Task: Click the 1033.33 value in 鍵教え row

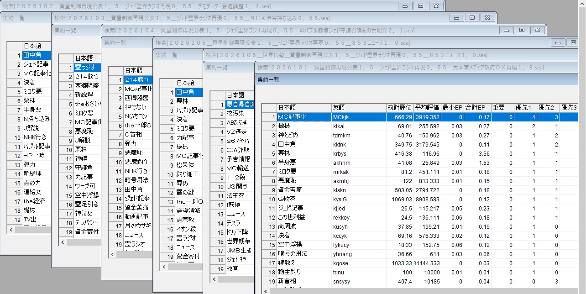Action: (399, 263)
